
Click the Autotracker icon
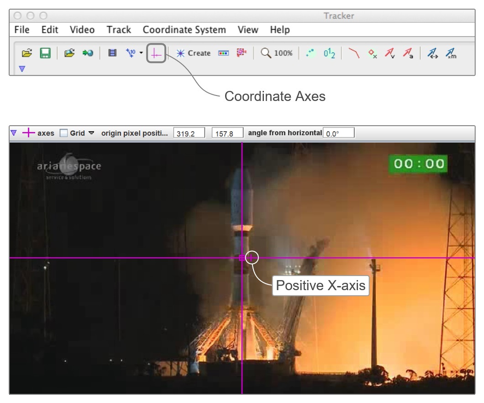click(242, 53)
